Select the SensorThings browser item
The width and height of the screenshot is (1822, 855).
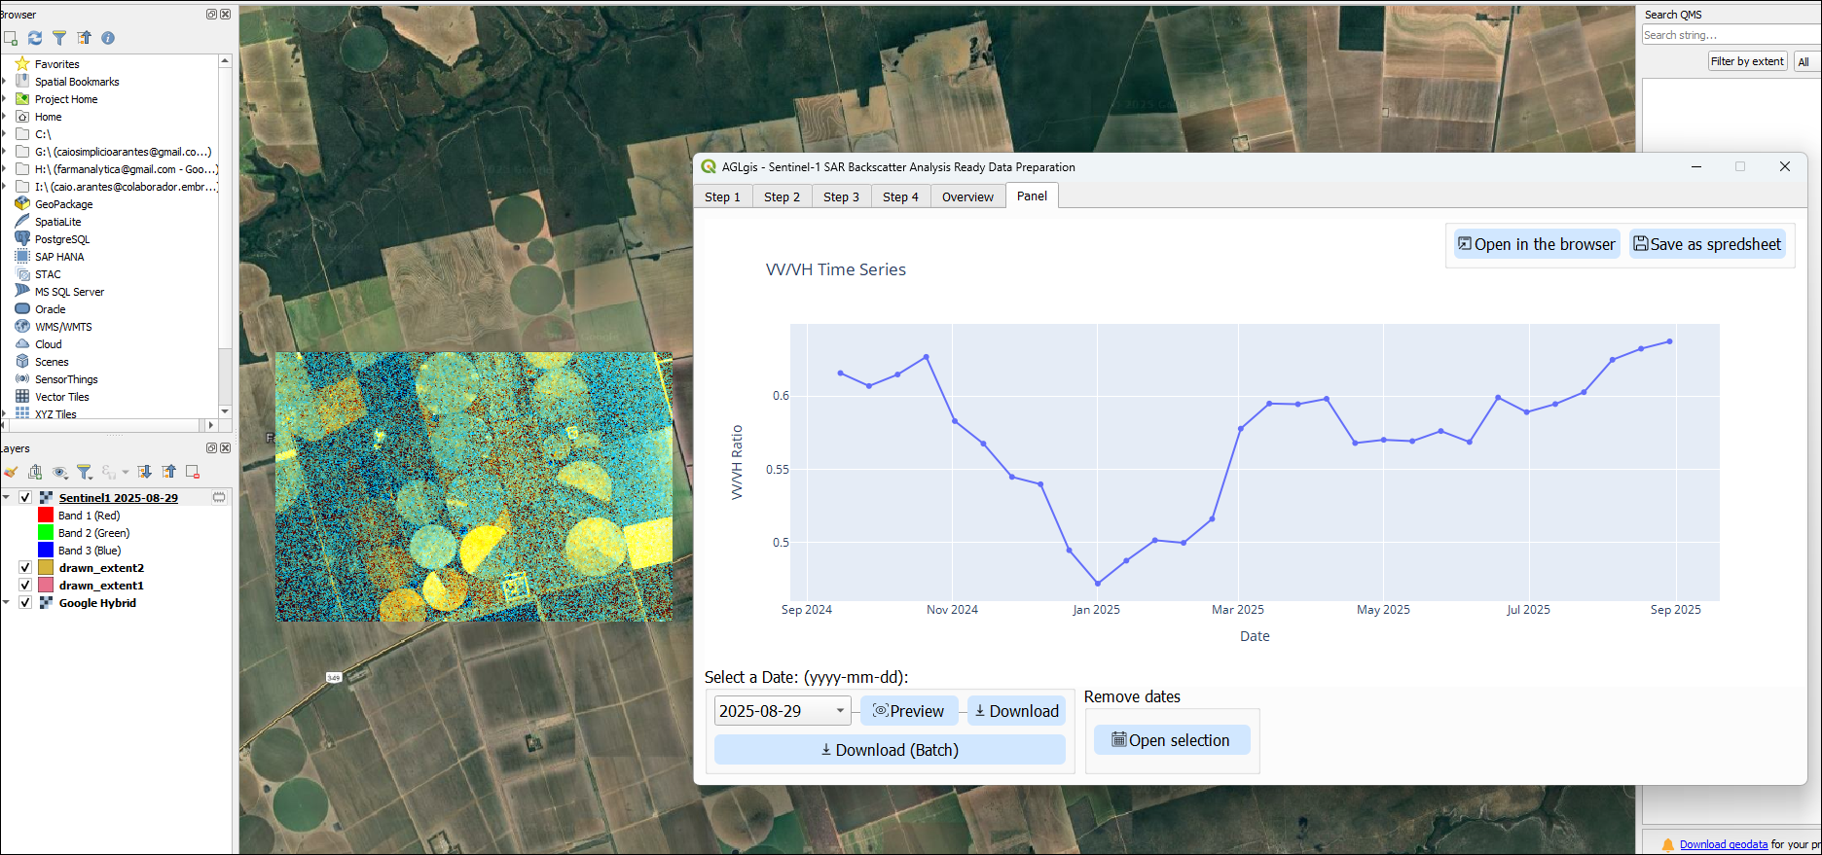(x=66, y=379)
